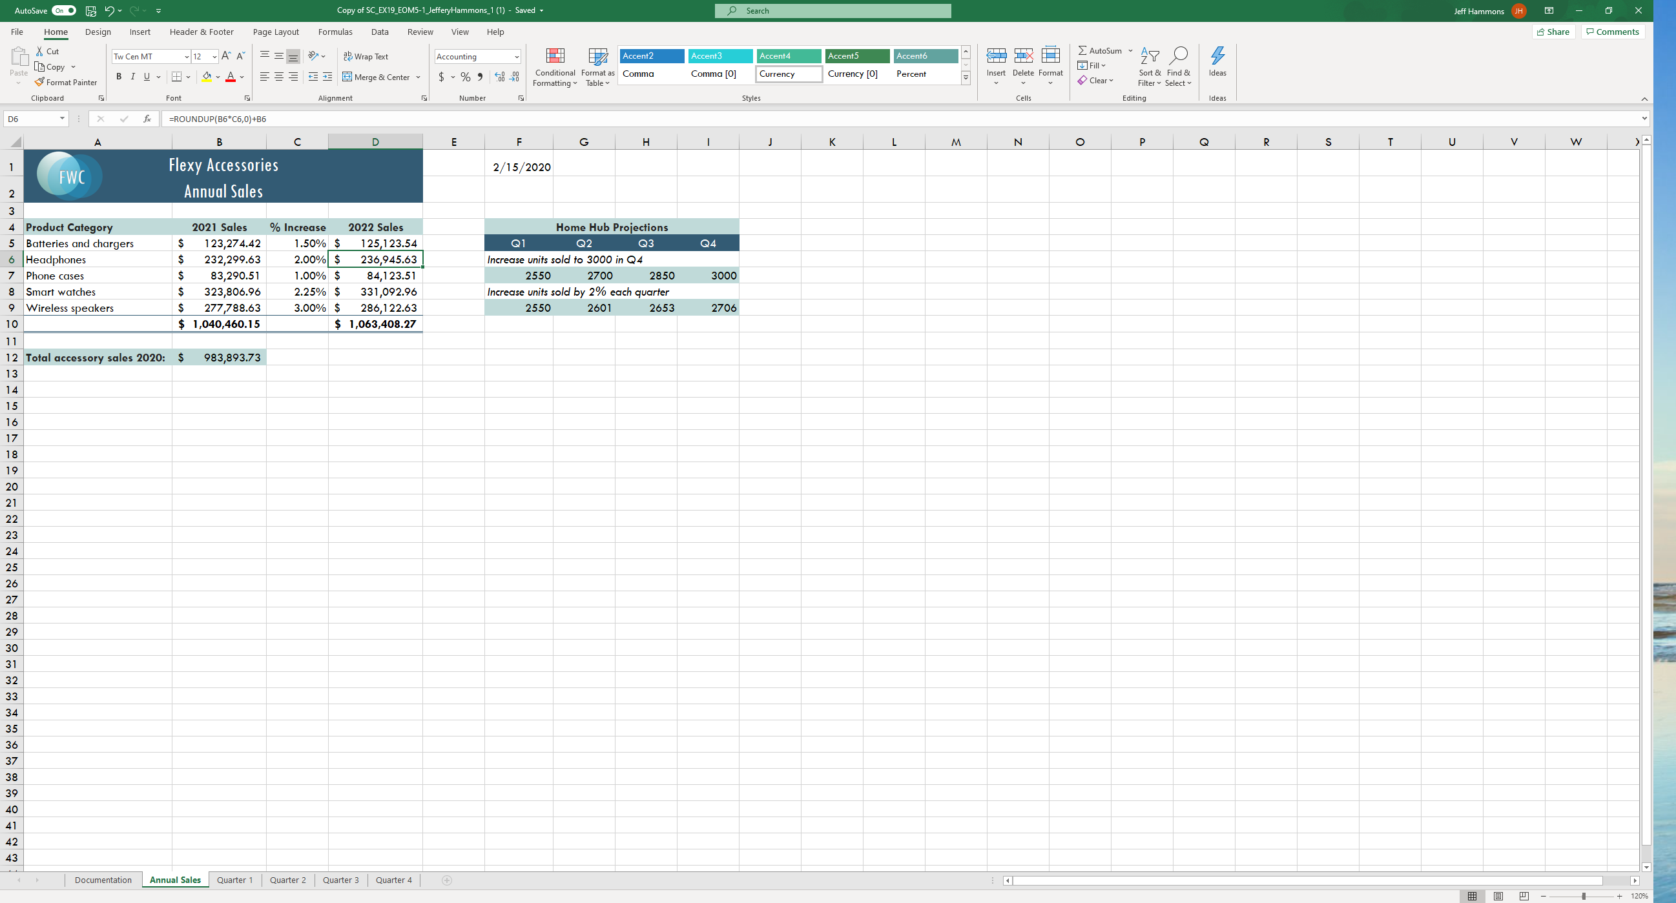This screenshot has width=1676, height=903.
Task: Expand the Number Format dropdown
Action: [517, 57]
